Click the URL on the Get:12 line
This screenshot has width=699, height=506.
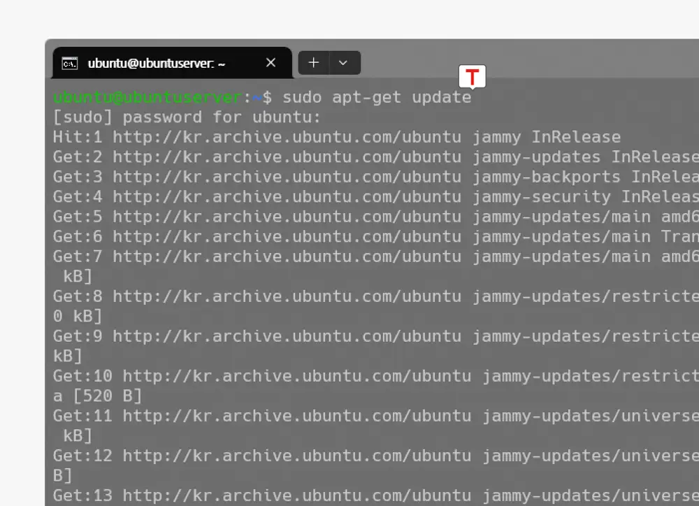[296, 456]
